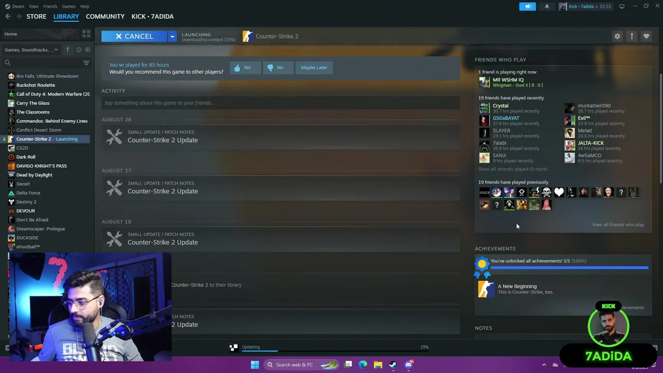
Task: Dismiss review prompt with Maybe Later
Action: click(314, 67)
